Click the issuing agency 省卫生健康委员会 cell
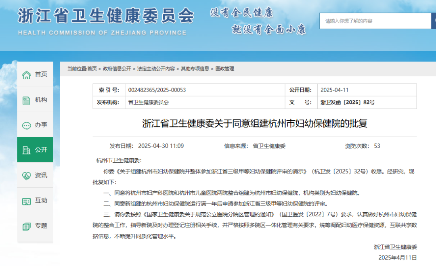 205,102
